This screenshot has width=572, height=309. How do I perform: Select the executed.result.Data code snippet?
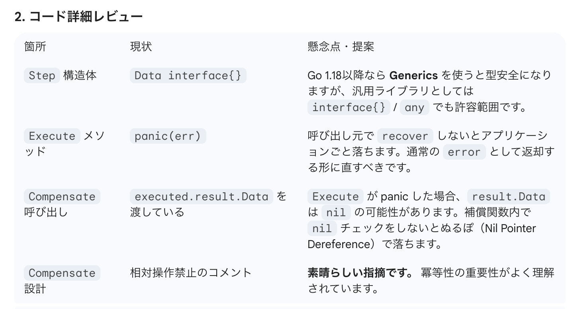pos(202,197)
